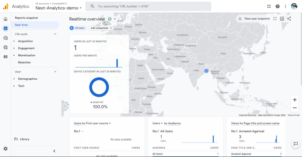
Task: Open dropdown arrow beside Realtime overview
Action: coord(115,19)
